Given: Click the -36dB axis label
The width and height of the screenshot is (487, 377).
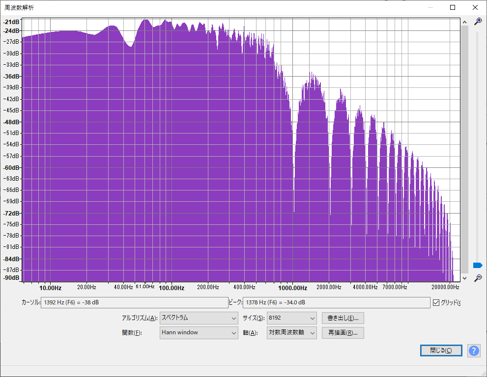Looking at the screenshot, I should (11, 76).
